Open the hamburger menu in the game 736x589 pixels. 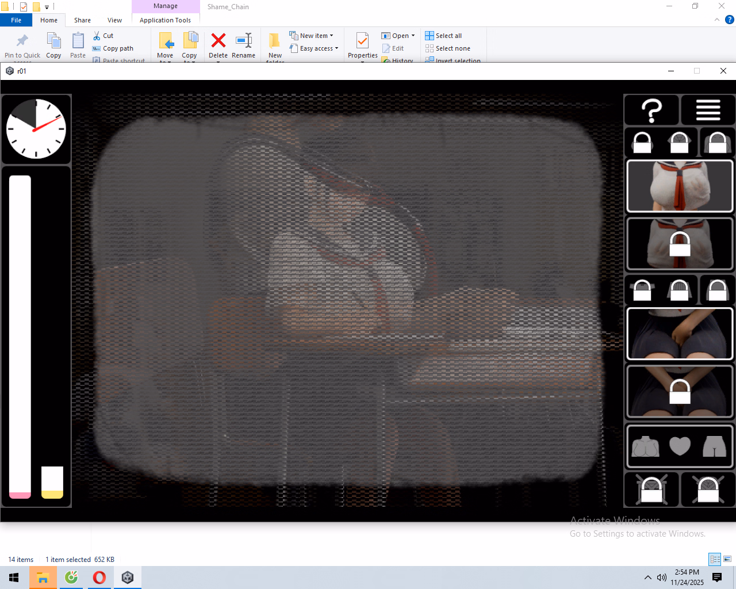coord(708,110)
